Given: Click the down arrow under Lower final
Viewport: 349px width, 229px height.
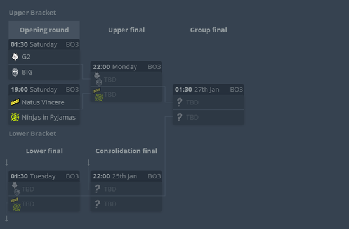Looking at the screenshot, I should tap(6, 163).
